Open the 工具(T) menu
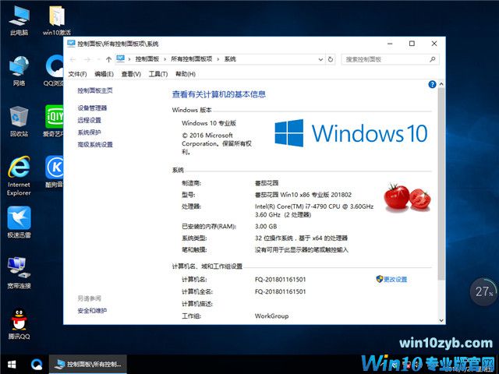The image size is (499, 374). [158, 74]
